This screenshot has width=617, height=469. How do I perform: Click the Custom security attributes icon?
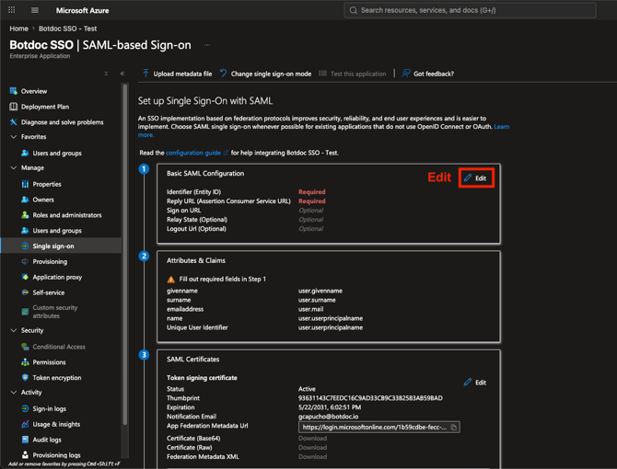tap(25, 312)
